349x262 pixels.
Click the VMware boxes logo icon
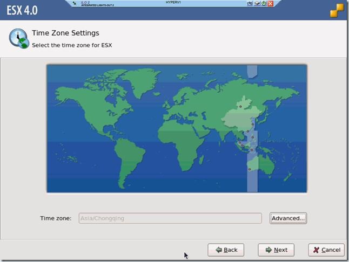pyautogui.click(x=337, y=10)
